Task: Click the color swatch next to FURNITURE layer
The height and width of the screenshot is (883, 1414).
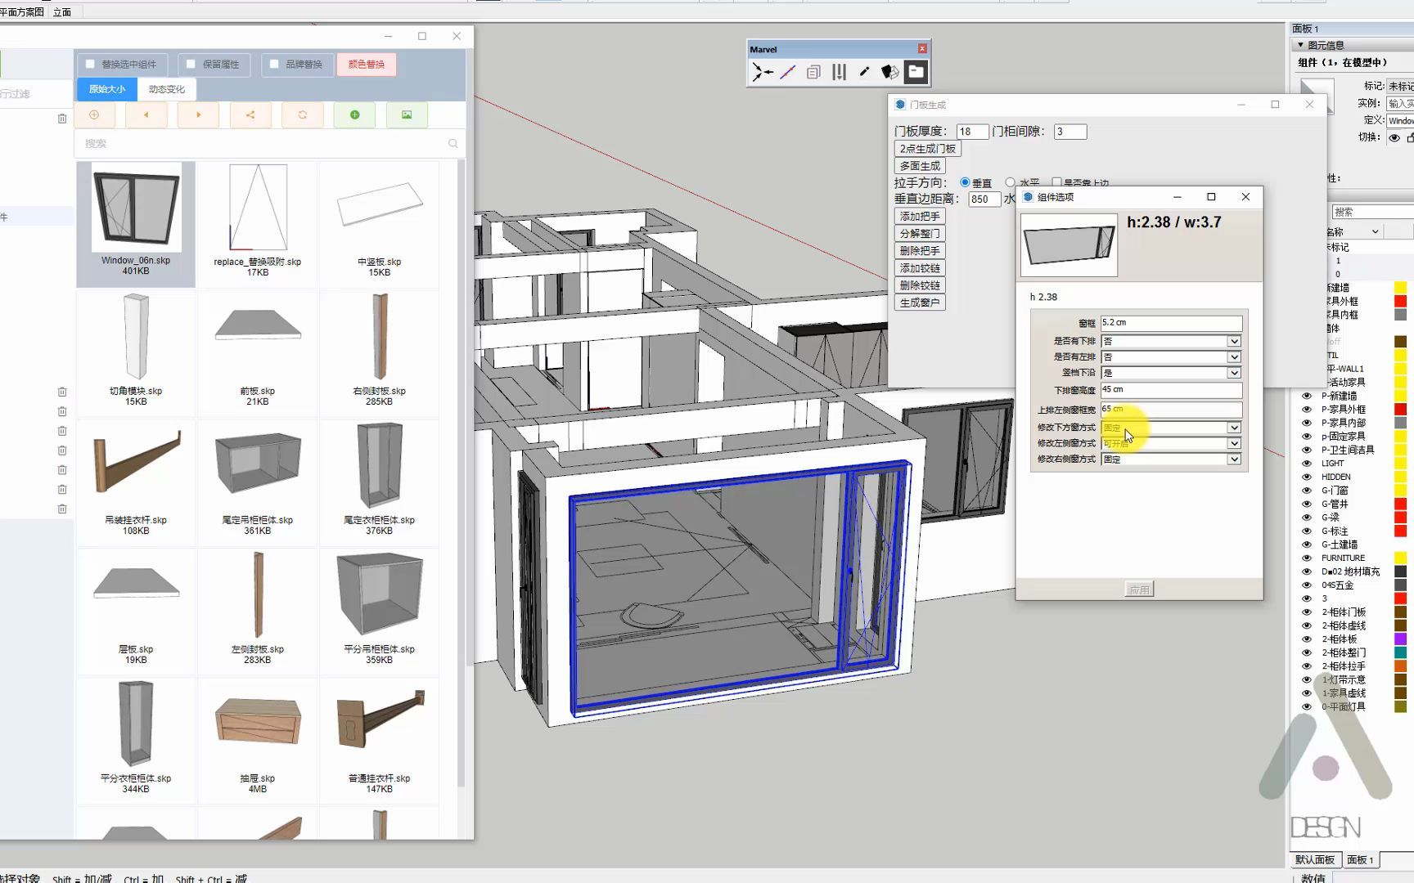Action: point(1399,558)
